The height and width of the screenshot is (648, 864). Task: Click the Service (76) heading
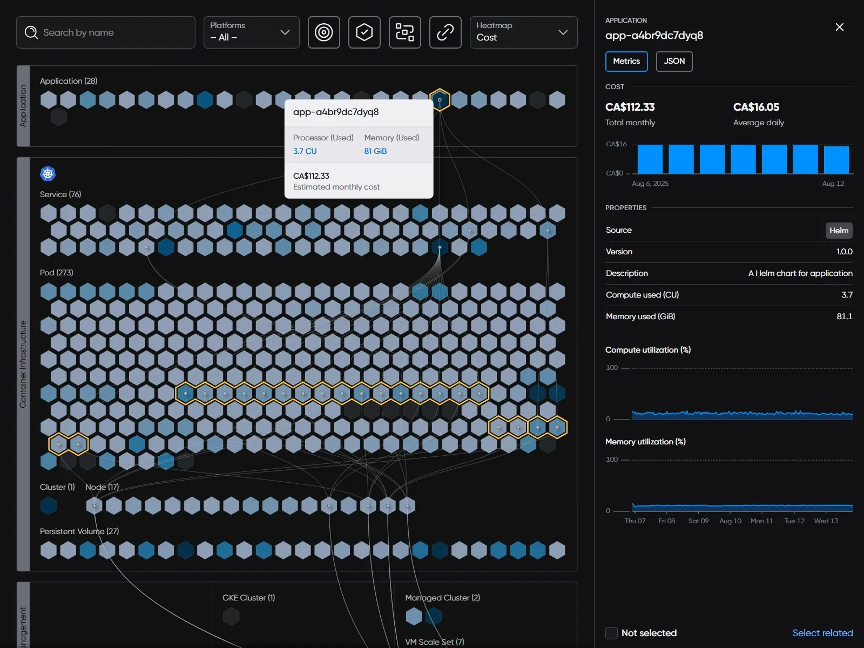point(60,194)
